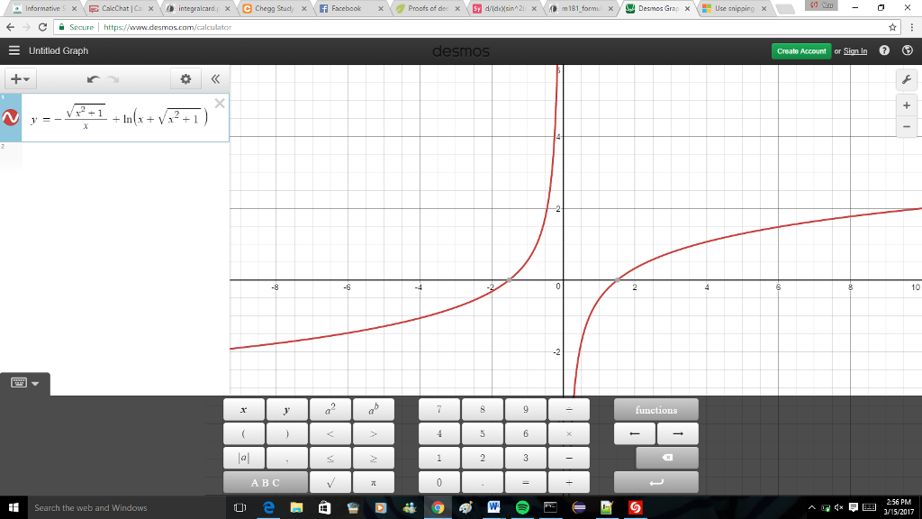
Task: Open the functions menu on the keypad
Action: point(655,408)
